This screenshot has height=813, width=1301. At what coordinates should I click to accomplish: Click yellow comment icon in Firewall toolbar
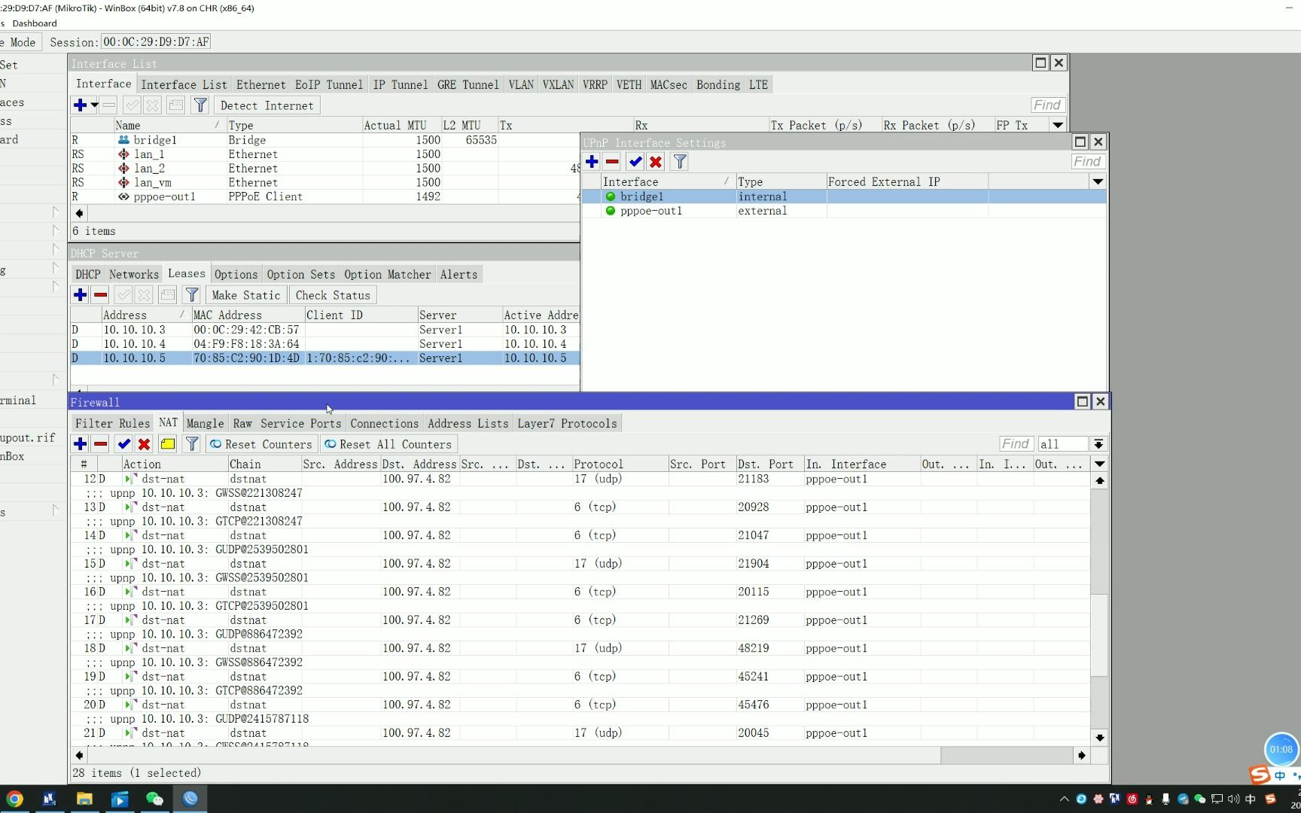[x=168, y=444]
